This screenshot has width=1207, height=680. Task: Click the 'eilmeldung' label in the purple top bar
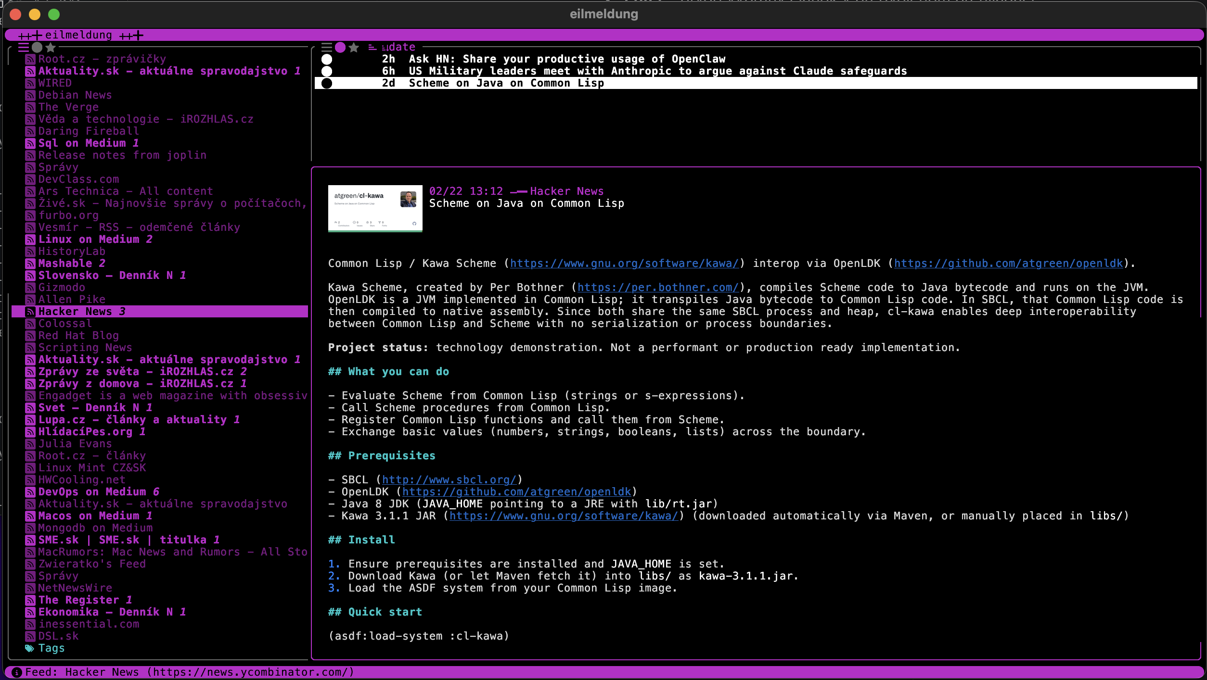78,35
